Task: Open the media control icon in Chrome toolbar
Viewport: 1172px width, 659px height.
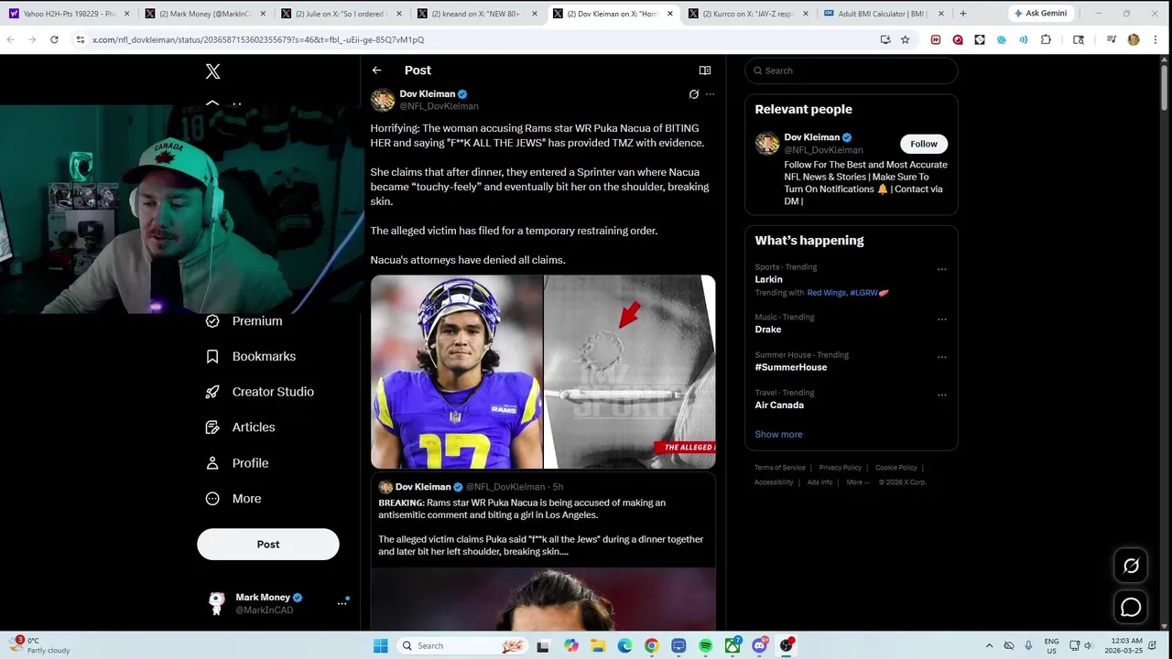Action: 1111,39
